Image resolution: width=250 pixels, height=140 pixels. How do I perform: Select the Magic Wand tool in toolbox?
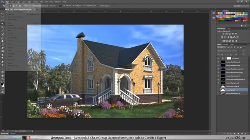click(x=2, y=24)
